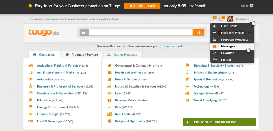Open mail envelope icon with 2 badge

[221, 19]
